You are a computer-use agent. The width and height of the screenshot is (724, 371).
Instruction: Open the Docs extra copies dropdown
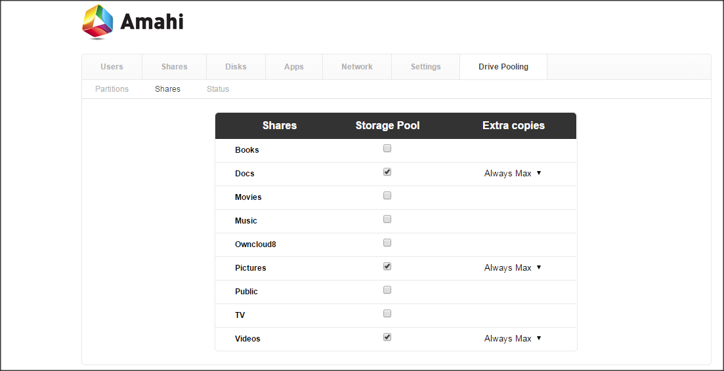coord(513,173)
